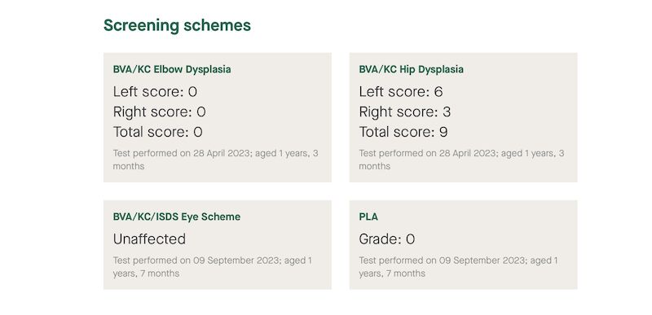This screenshot has height=315, width=652.
Task: Select the Hip Dysplasia card background
Action: 463,117
